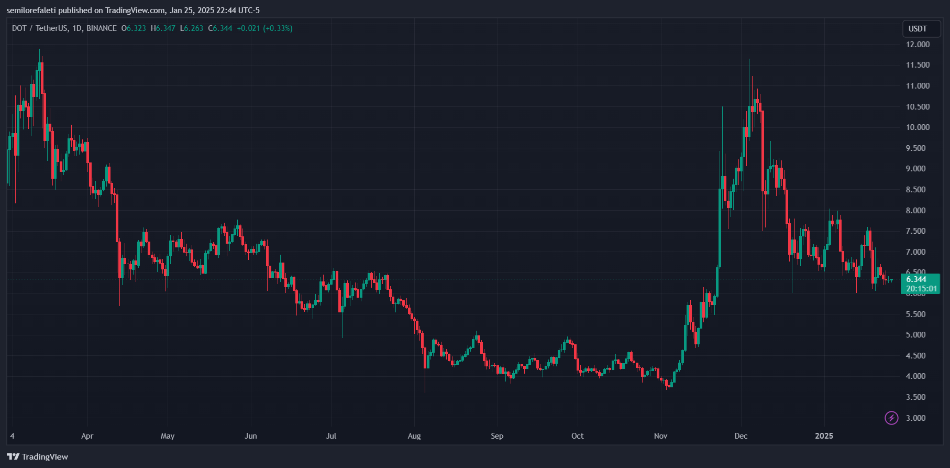Click the 5.500 price axis label
The width and height of the screenshot is (950, 468).
tap(916, 314)
